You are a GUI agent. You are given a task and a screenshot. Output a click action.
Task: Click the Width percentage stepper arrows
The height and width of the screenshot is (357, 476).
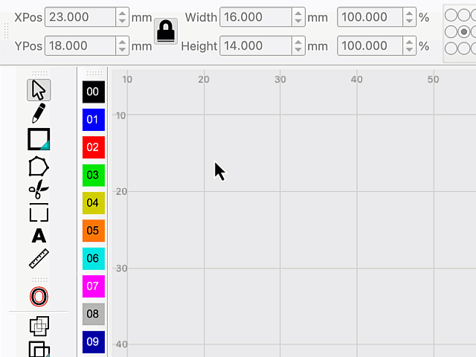point(409,16)
